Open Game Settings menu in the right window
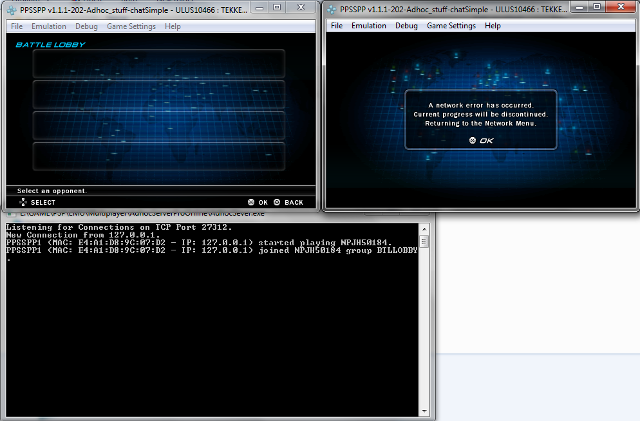The image size is (640, 421). pyautogui.click(x=451, y=26)
